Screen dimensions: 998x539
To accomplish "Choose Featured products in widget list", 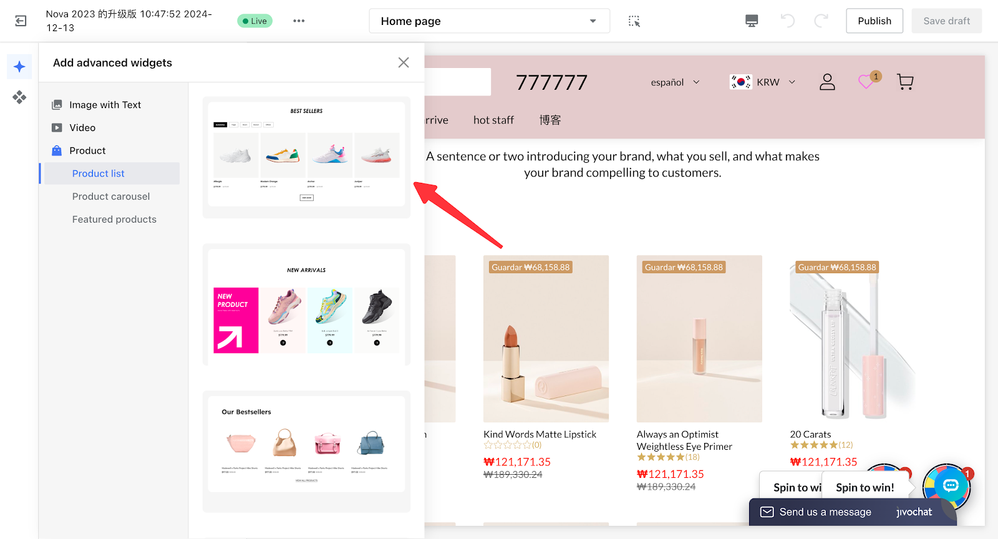I will click(114, 220).
